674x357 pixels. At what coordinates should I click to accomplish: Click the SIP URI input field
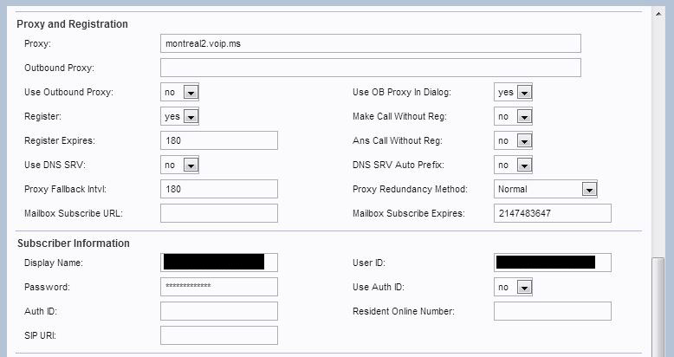click(x=218, y=335)
